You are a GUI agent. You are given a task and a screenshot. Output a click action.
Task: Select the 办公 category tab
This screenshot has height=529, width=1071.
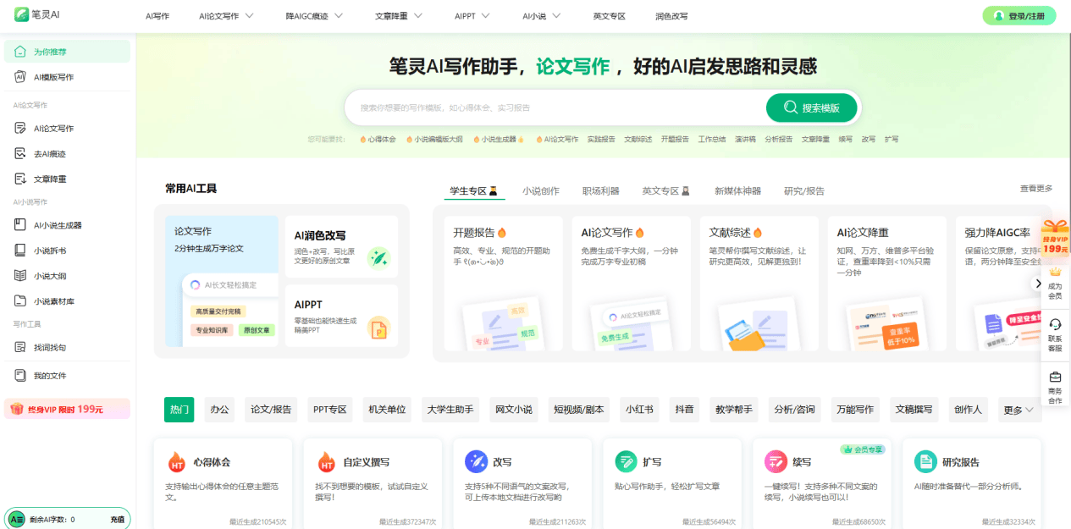[x=220, y=410]
